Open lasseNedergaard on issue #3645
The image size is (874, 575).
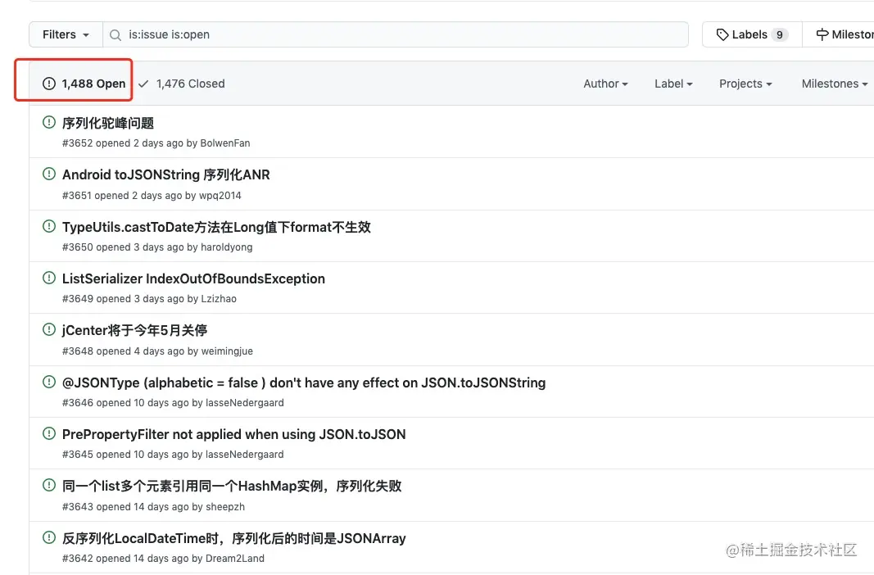click(245, 455)
